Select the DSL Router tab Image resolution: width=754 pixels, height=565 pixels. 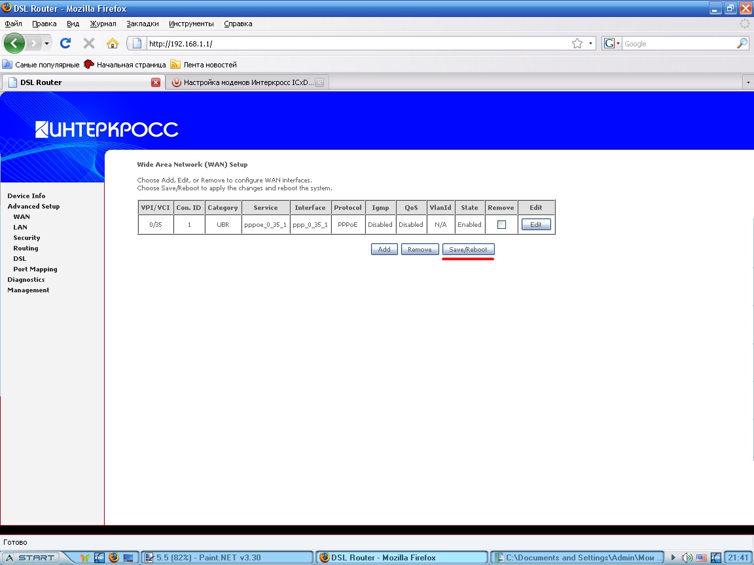[82, 82]
